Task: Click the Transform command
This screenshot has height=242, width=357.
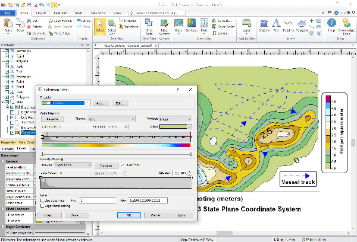Action: point(129,27)
